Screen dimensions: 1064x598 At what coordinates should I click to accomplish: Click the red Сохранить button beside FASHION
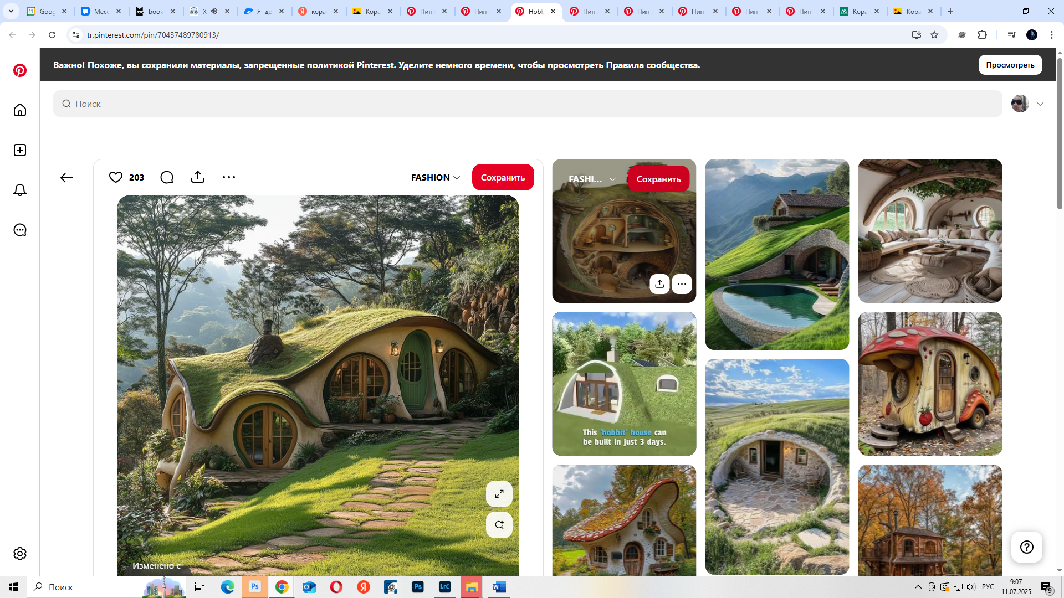click(x=503, y=177)
